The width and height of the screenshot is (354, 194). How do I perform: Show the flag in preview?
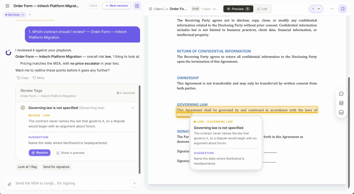(70, 153)
